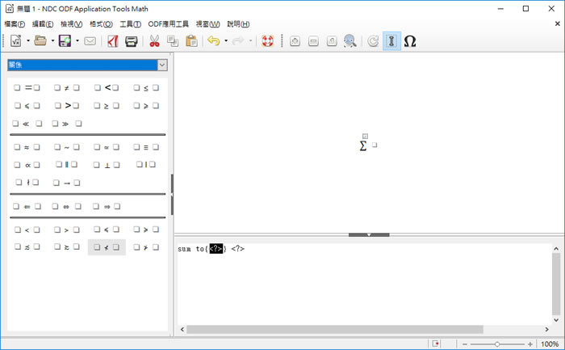Click the document modified indicator in status bar
Viewport: 565px width, 350px height.
[436, 344]
